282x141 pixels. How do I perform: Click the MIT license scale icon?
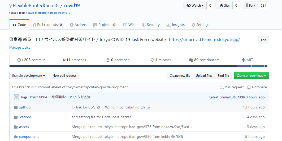pyautogui.click(x=243, y=60)
